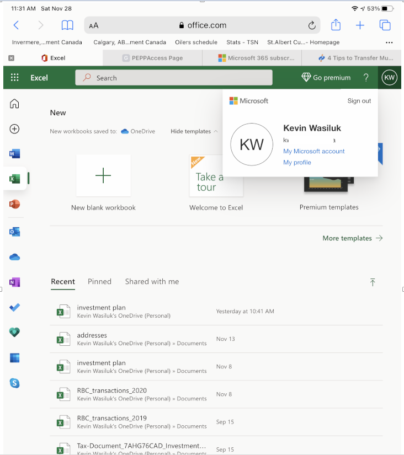Open Word from the sidebar

coord(14,153)
